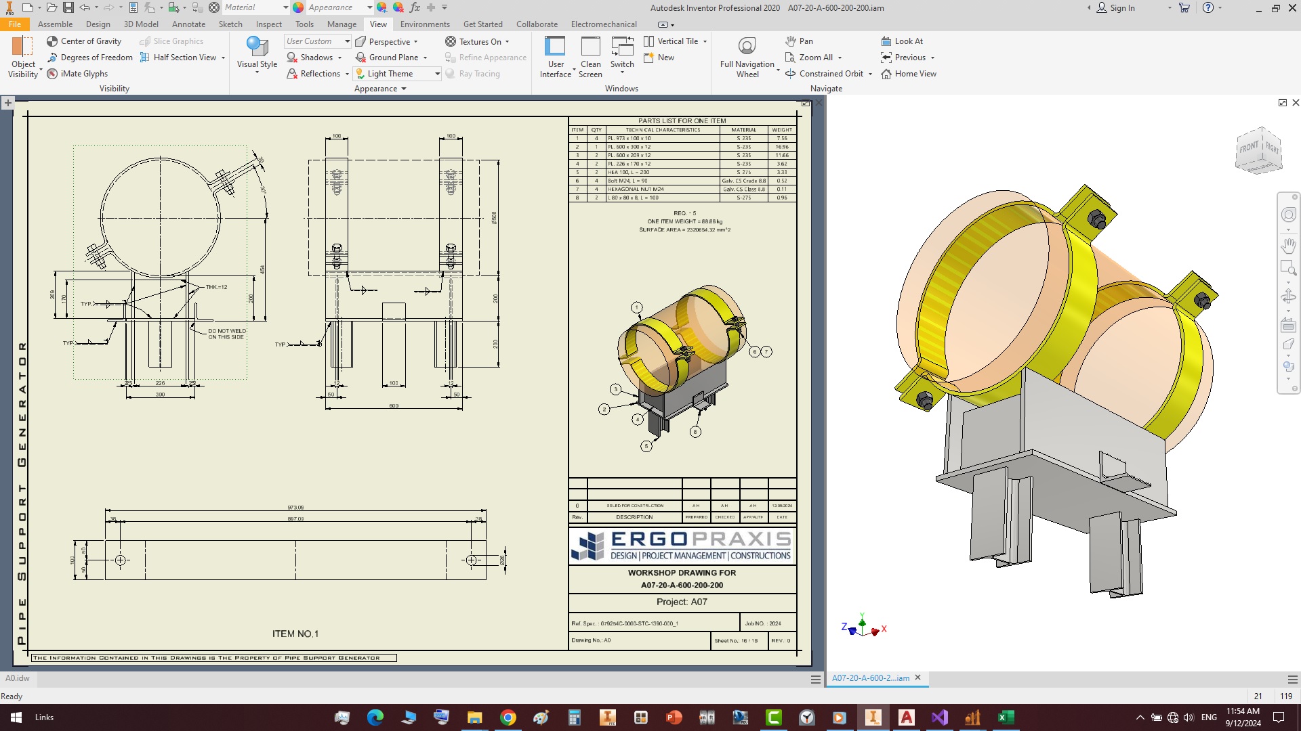Click the Half Section View tool
The width and height of the screenshot is (1301, 731).
(x=184, y=58)
